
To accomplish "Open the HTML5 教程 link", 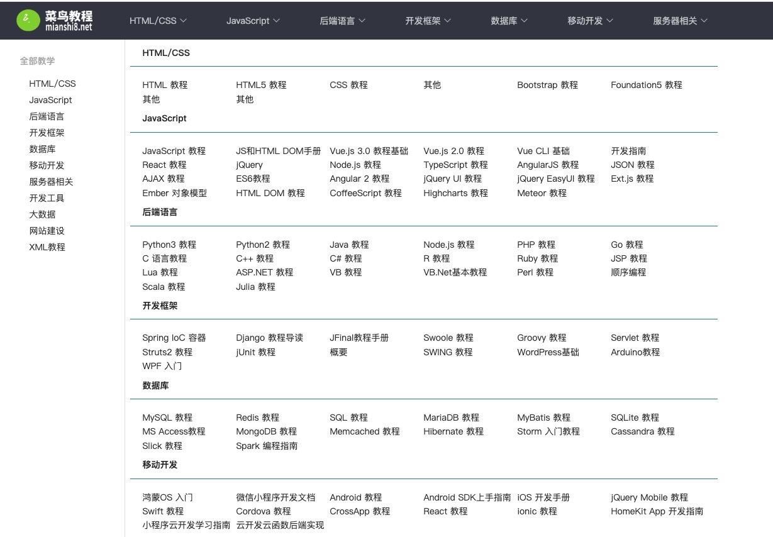I will tap(261, 85).
